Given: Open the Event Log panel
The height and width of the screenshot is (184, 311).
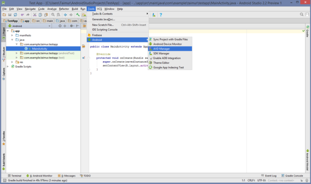Looking at the screenshot, I should [270, 176].
